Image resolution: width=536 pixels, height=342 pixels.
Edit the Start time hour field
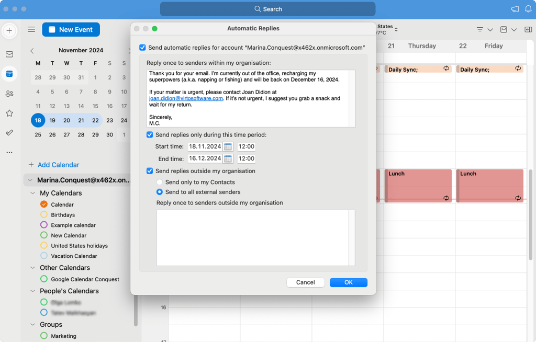[246, 146]
